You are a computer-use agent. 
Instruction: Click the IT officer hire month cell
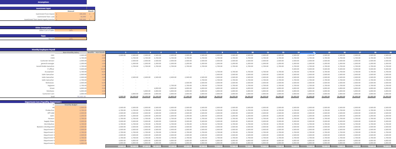[100, 69]
